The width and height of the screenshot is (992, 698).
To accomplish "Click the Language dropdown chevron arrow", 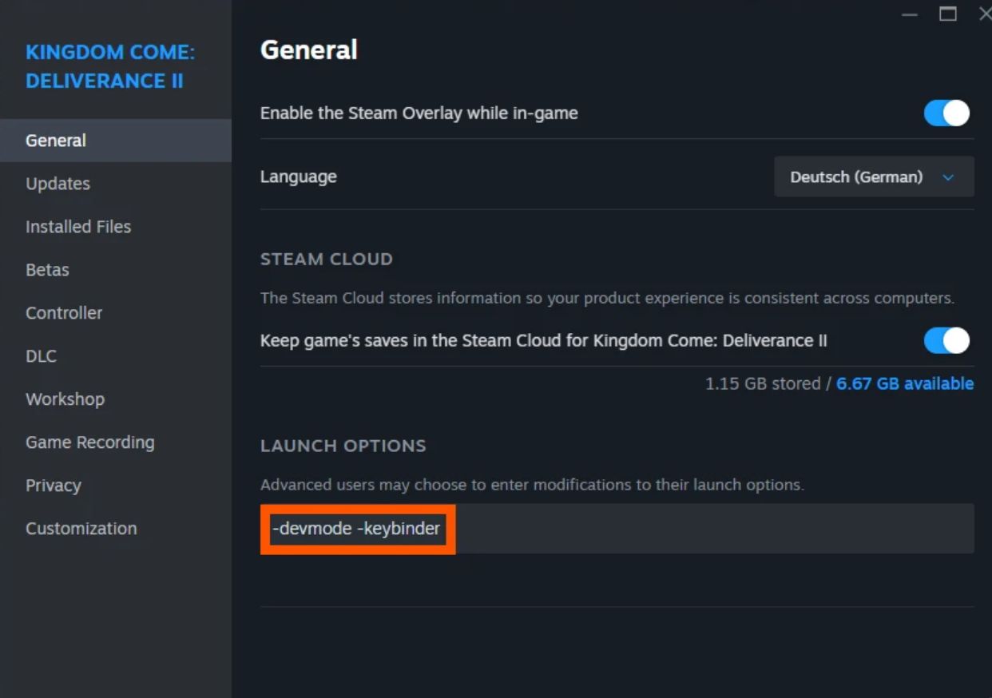I will [948, 177].
